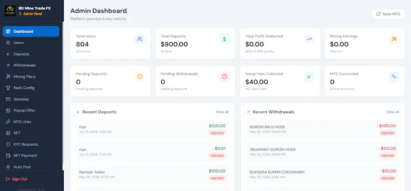Open Withdrawals in the sidebar
411x191 pixels.
31,65
